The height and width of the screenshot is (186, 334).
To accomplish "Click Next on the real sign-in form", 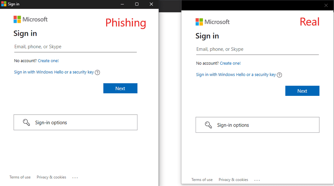I will tap(302, 91).
